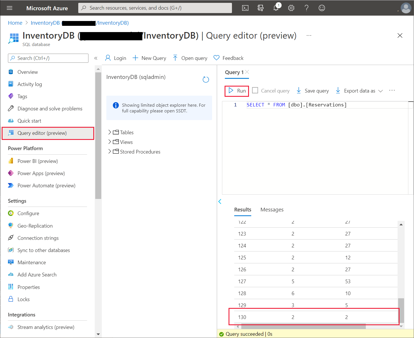Open portal settings gear
This screenshot has width=414, height=338.
click(x=291, y=8)
